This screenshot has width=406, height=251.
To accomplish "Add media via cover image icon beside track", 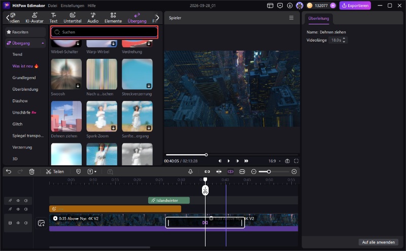I will 41,223.
